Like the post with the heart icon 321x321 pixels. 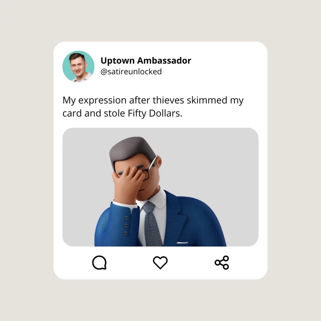[160, 262]
